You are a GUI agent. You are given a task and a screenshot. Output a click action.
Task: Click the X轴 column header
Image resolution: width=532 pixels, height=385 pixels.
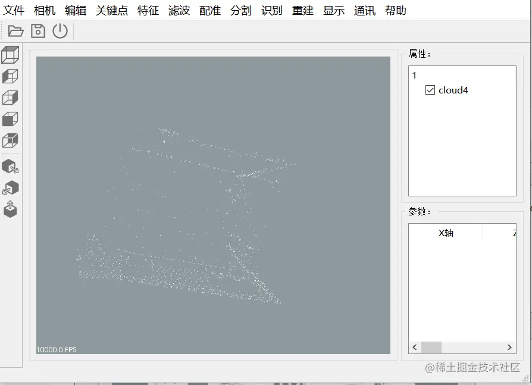coord(446,233)
